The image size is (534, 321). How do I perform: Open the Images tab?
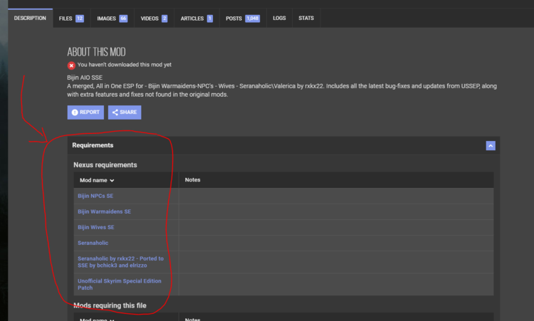pos(112,19)
